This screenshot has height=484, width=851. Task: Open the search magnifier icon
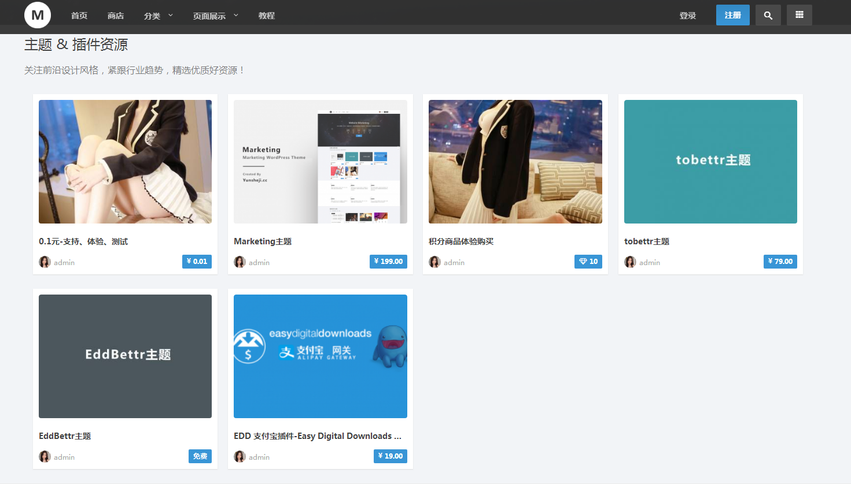click(768, 15)
